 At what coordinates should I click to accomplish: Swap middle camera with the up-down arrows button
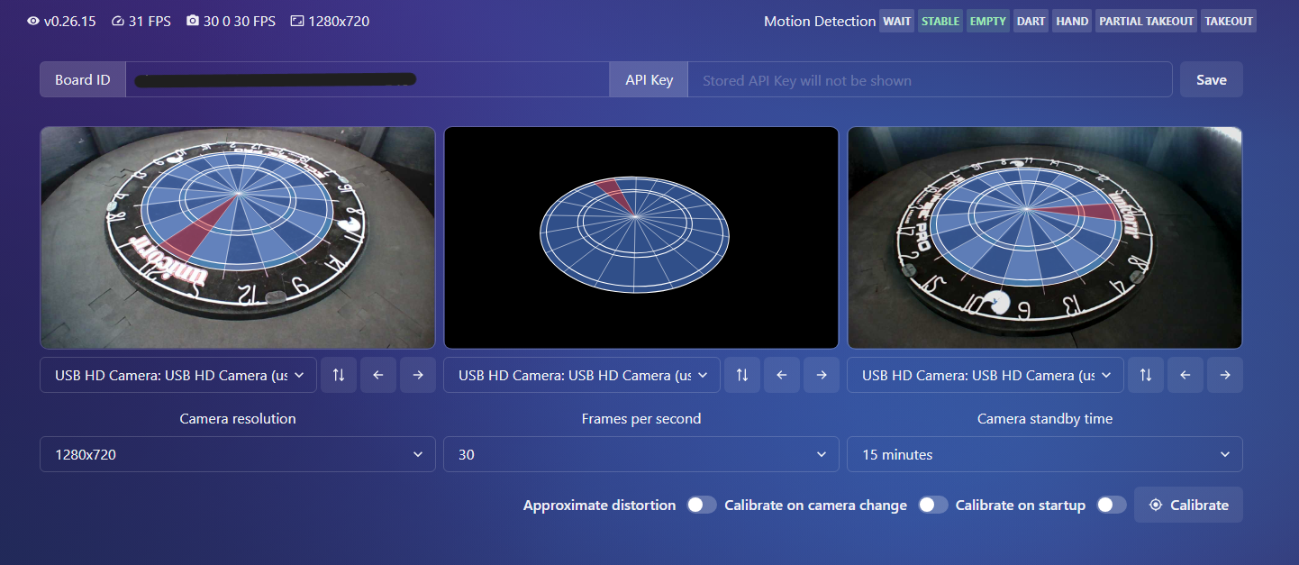pos(742,375)
